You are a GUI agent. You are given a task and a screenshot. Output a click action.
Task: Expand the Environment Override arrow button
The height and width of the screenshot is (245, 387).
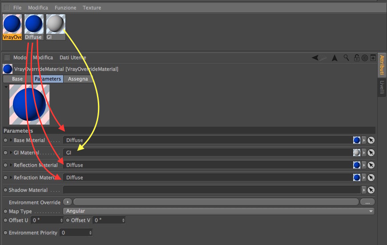68,202
